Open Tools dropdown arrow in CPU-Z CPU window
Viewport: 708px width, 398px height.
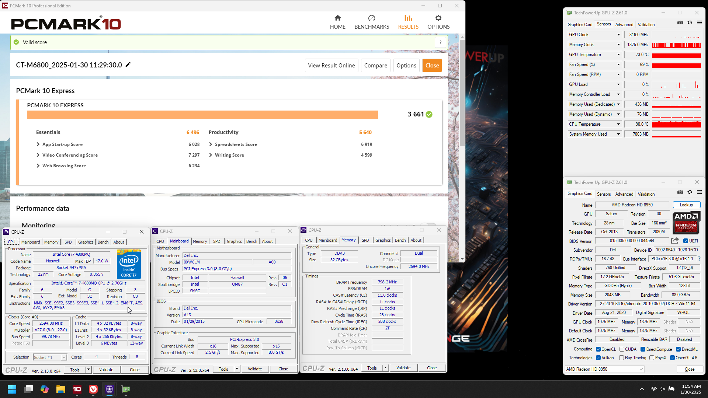(88, 370)
